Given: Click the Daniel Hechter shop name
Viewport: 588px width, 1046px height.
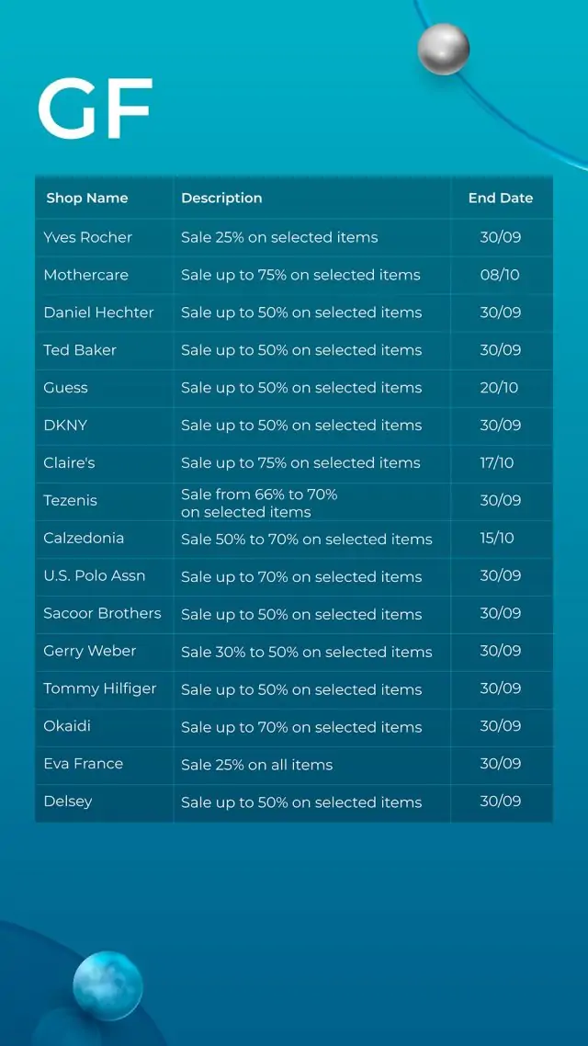Looking at the screenshot, I should pyautogui.click(x=98, y=313).
